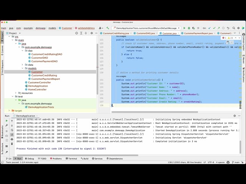Rerun DemoApplication in the Run panel
Viewport: 246px width, 184px height.
click(x=7, y=121)
